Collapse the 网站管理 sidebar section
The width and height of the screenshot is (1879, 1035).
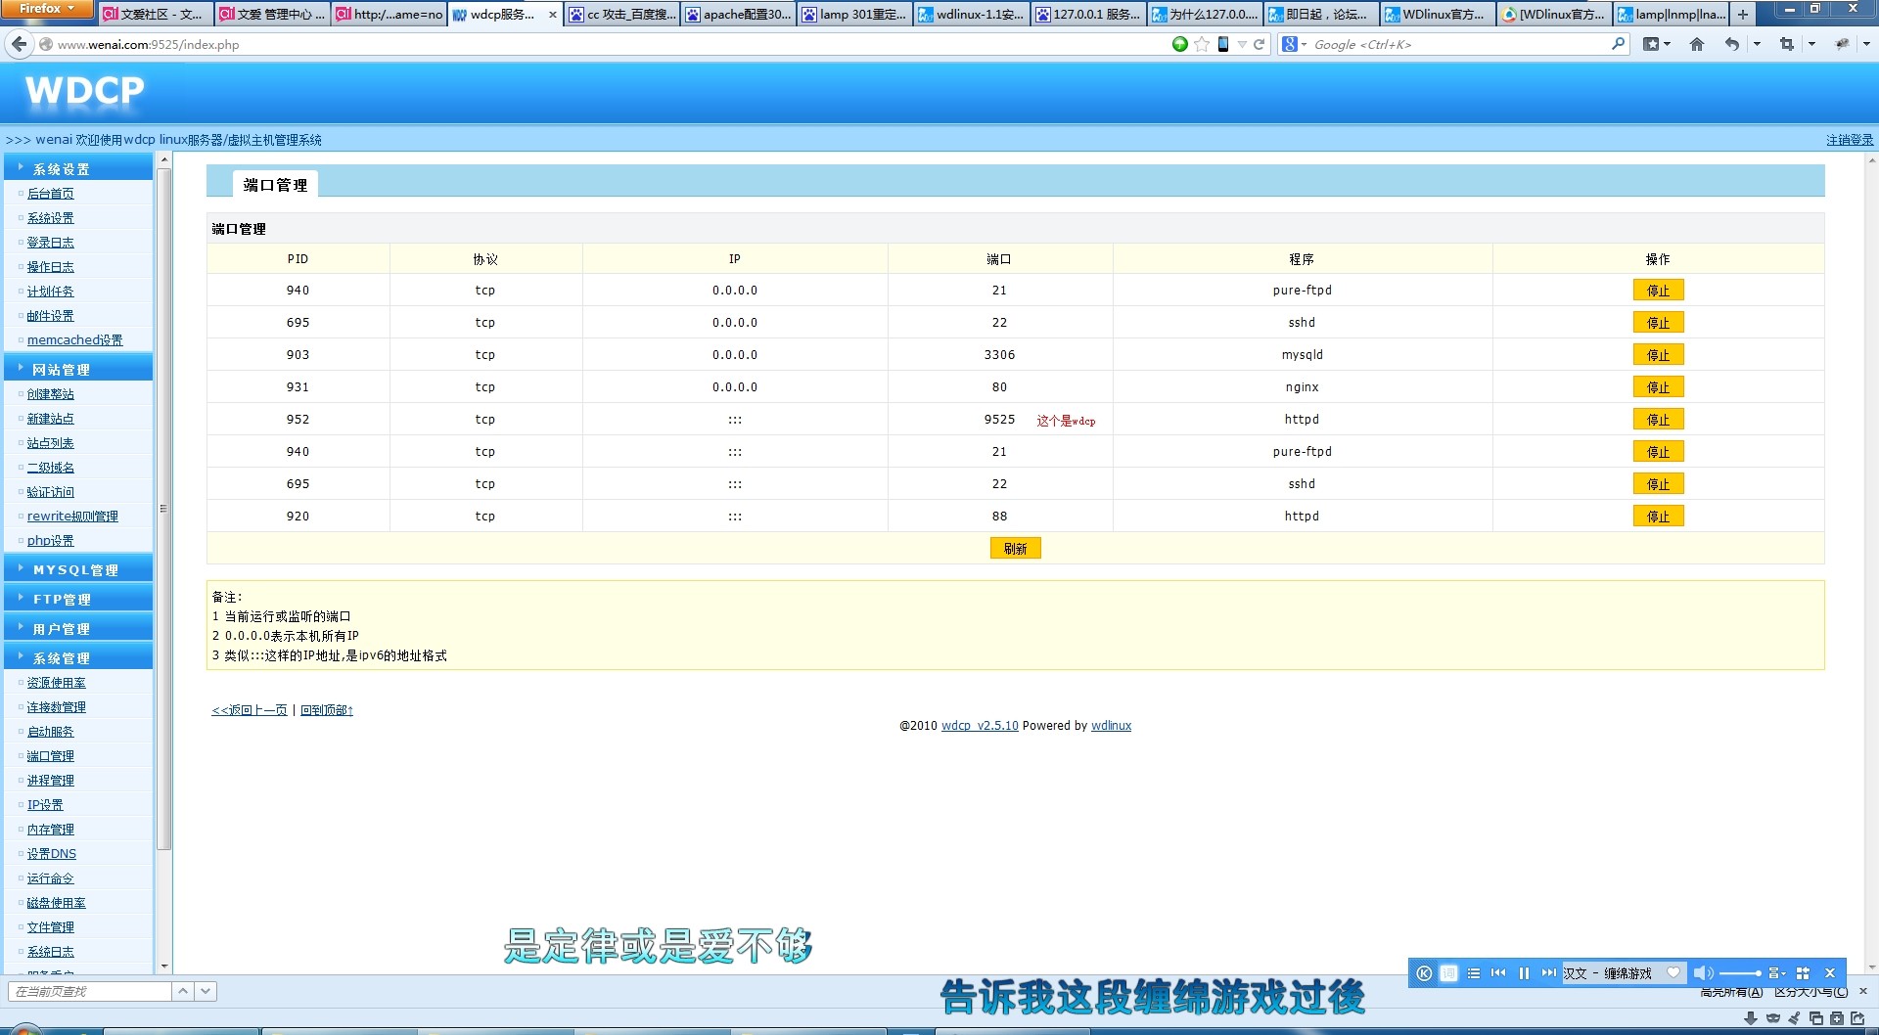click(78, 369)
